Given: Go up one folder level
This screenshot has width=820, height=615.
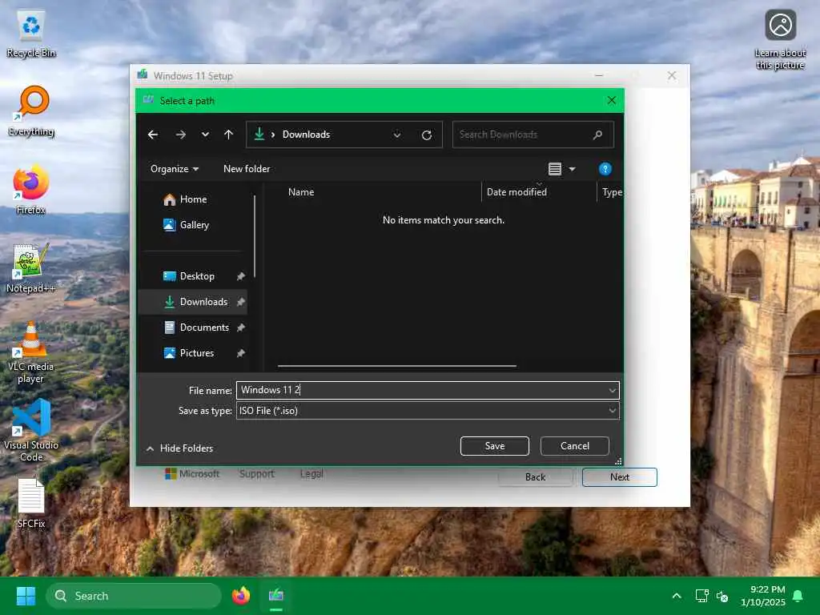Looking at the screenshot, I should tap(228, 135).
